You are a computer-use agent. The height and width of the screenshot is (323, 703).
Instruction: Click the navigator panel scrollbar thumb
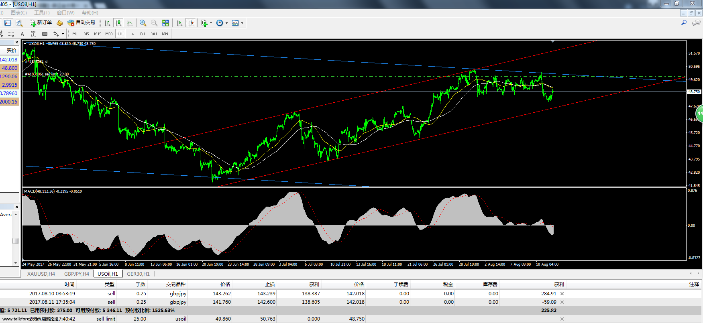click(16, 241)
